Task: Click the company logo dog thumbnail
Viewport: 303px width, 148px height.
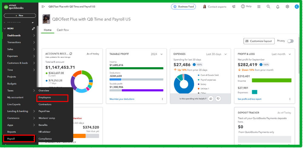Action: point(46,19)
